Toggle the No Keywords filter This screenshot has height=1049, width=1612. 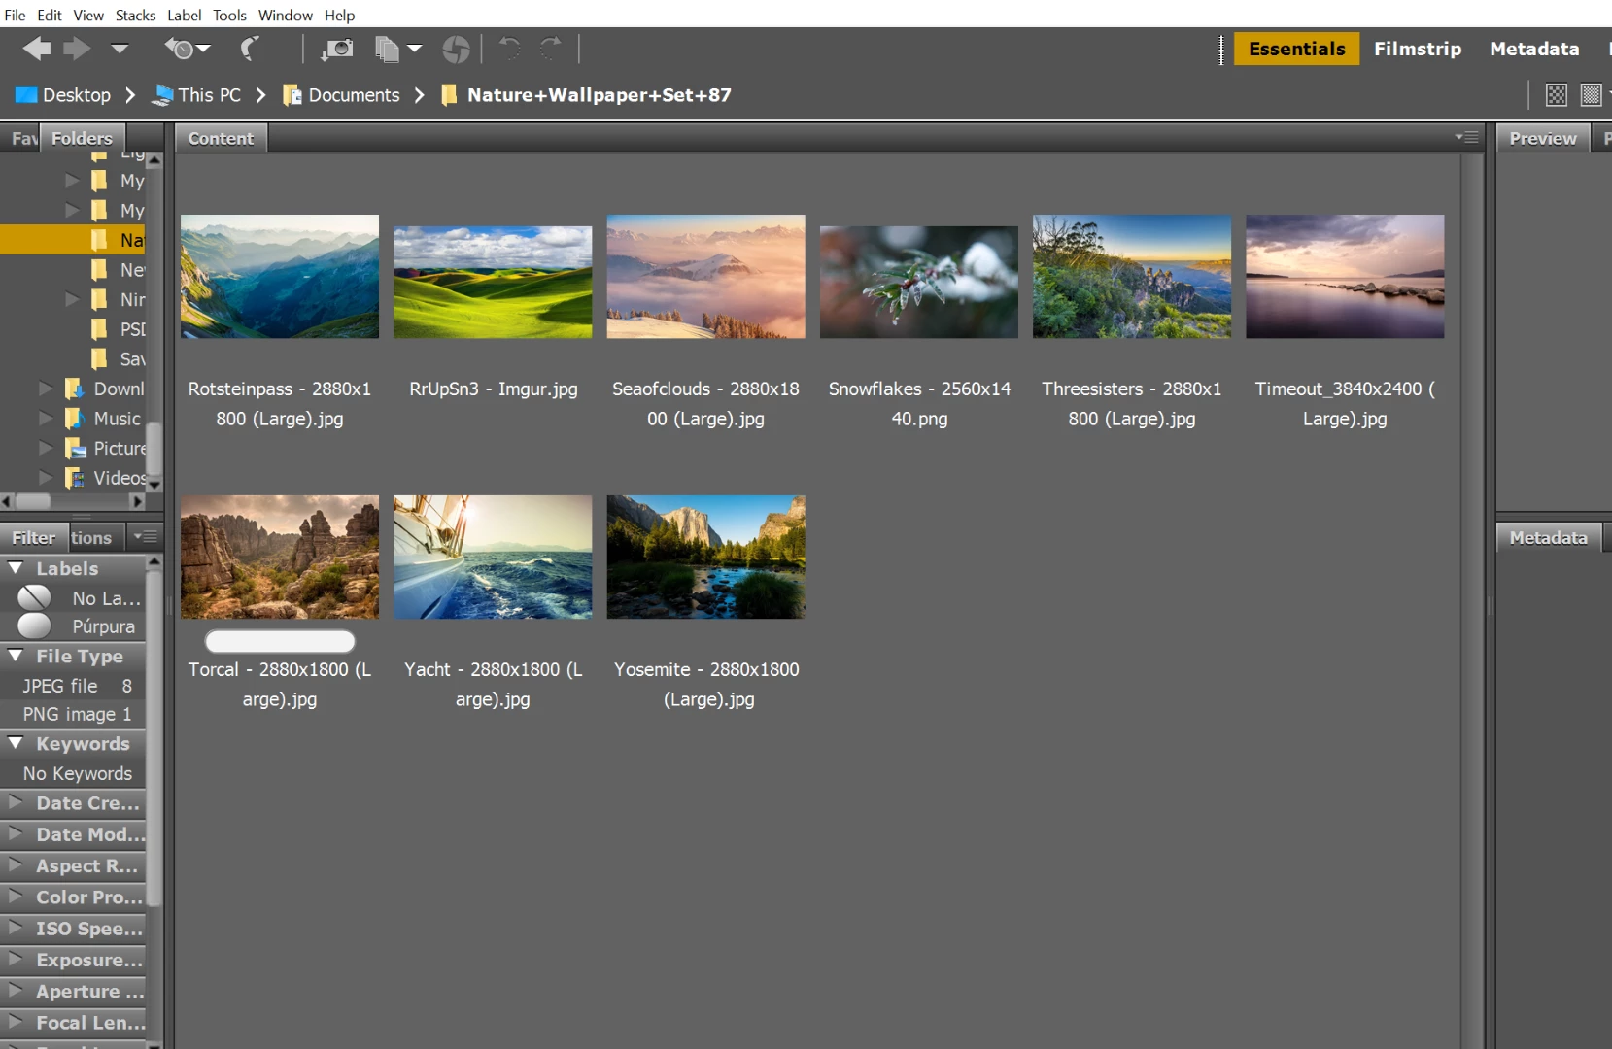click(73, 773)
